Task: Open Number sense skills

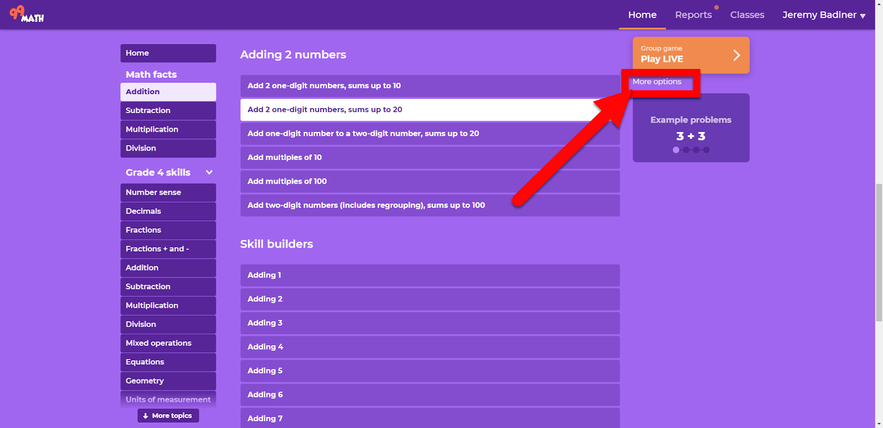Action: click(168, 192)
